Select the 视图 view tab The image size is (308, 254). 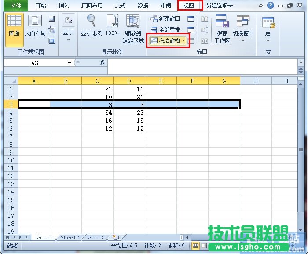pyautogui.click(x=189, y=6)
